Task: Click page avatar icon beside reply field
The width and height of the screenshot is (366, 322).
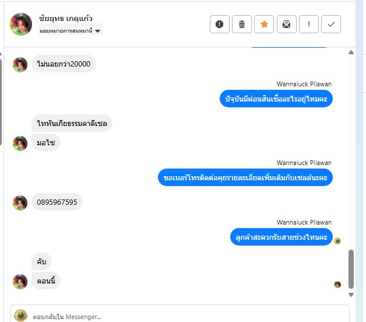Action: click(21, 316)
